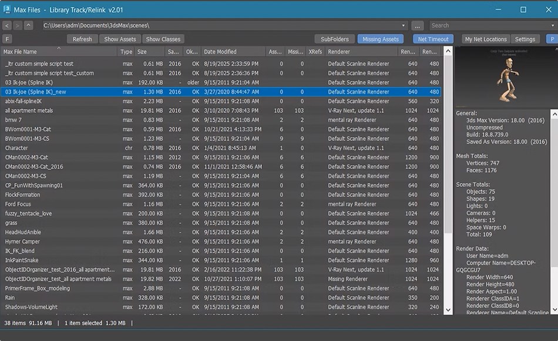Screen dimensions: 558x341
Task: Click the F button left of Refresh
Action: click(7, 39)
